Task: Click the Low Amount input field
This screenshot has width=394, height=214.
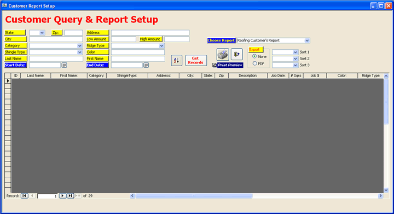Action: coord(123,39)
